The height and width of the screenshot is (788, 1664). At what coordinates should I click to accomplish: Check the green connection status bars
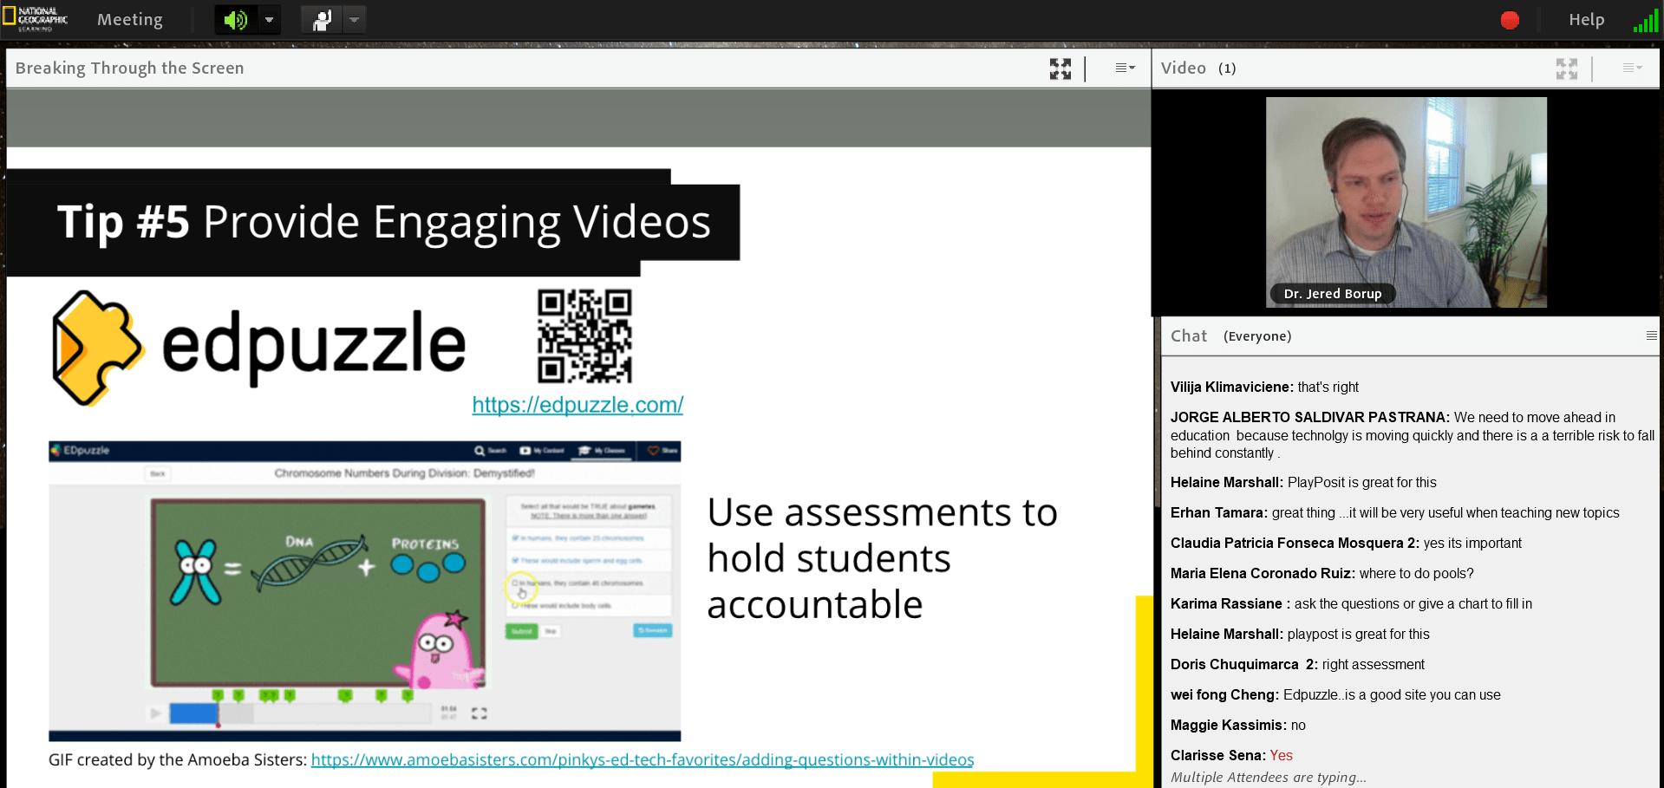1645,20
